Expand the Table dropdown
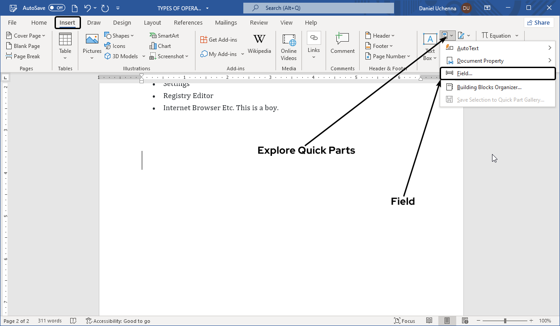The height and width of the screenshot is (326, 560). pyautogui.click(x=65, y=57)
